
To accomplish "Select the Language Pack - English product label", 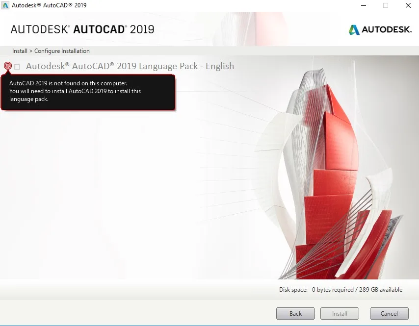I will point(130,66).
